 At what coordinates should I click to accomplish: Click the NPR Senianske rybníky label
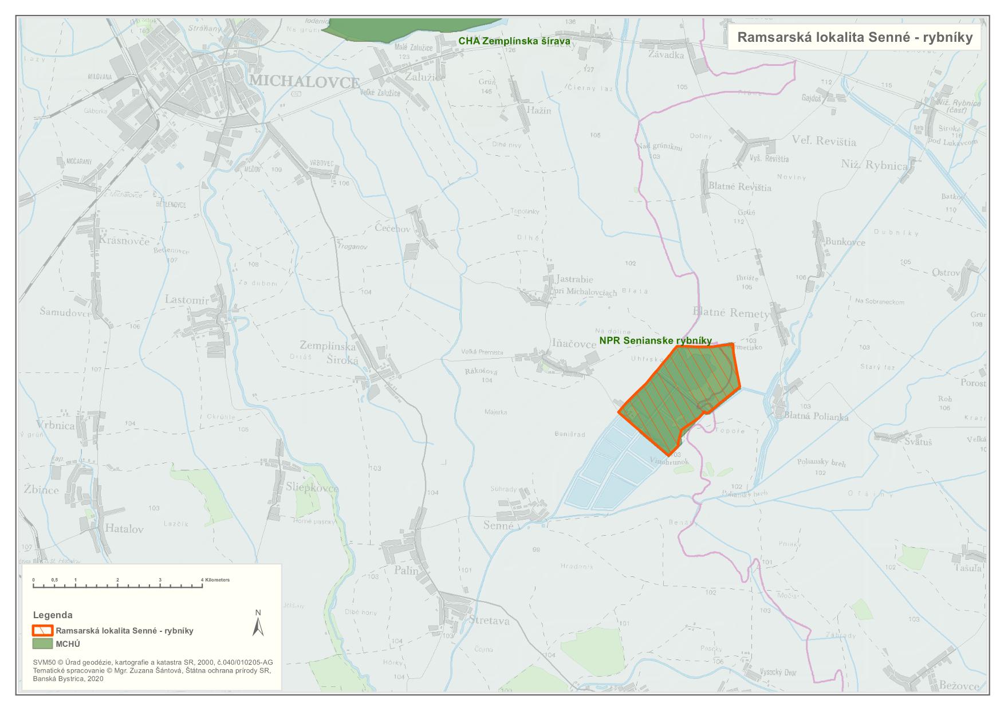coord(655,340)
